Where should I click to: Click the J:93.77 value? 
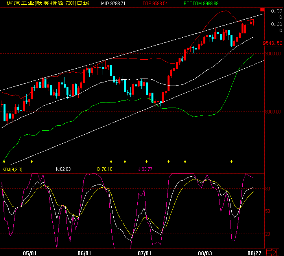click(145, 169)
